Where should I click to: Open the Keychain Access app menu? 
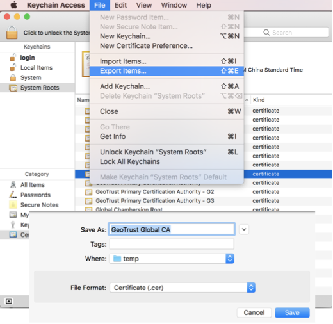[56, 5]
